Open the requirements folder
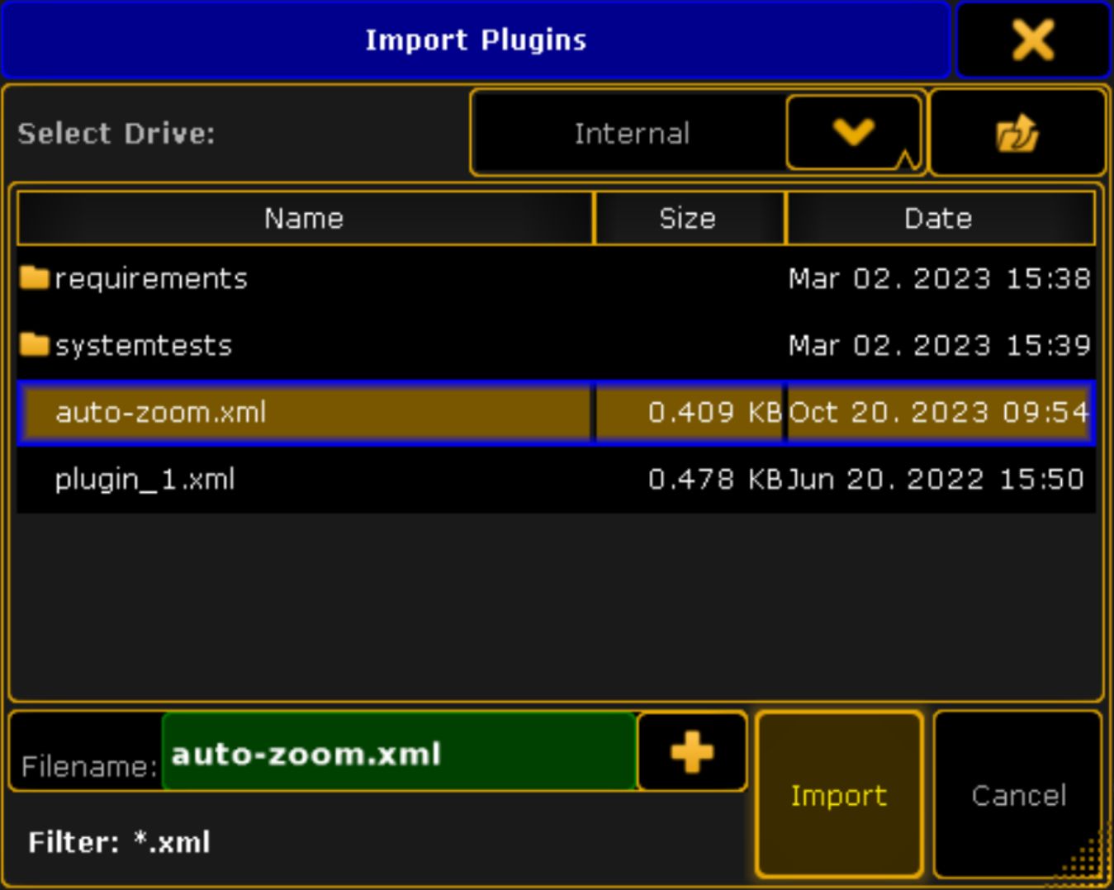The height and width of the screenshot is (890, 1114). 151,279
